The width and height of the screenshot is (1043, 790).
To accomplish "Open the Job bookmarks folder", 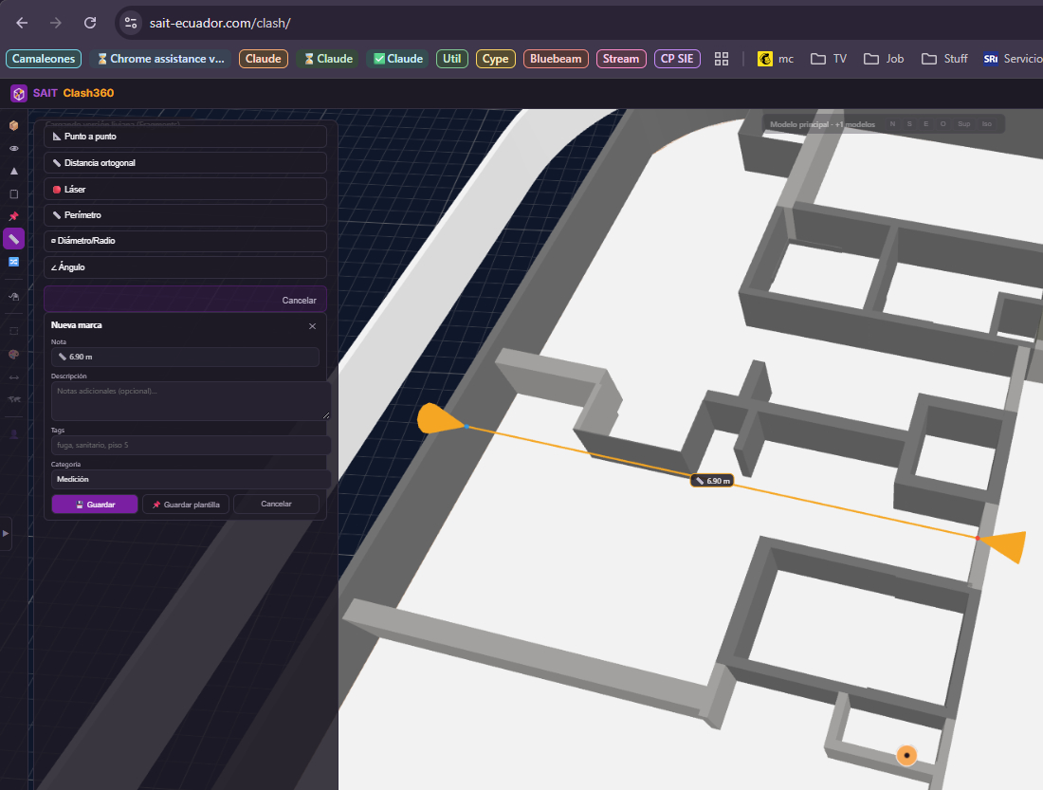I will 884,59.
